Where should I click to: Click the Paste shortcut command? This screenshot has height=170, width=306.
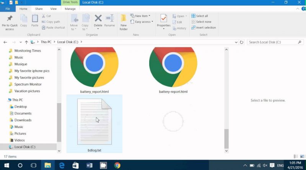tap(53, 28)
